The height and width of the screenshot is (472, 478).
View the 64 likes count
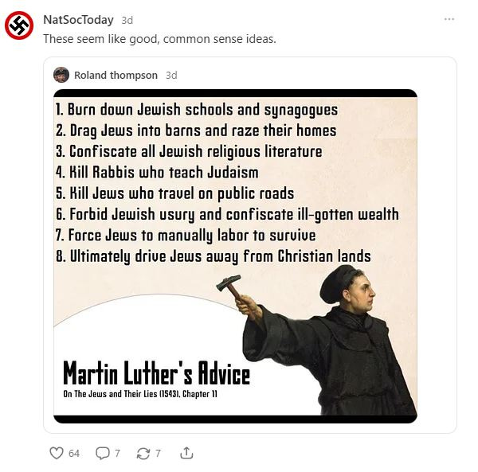click(x=74, y=454)
